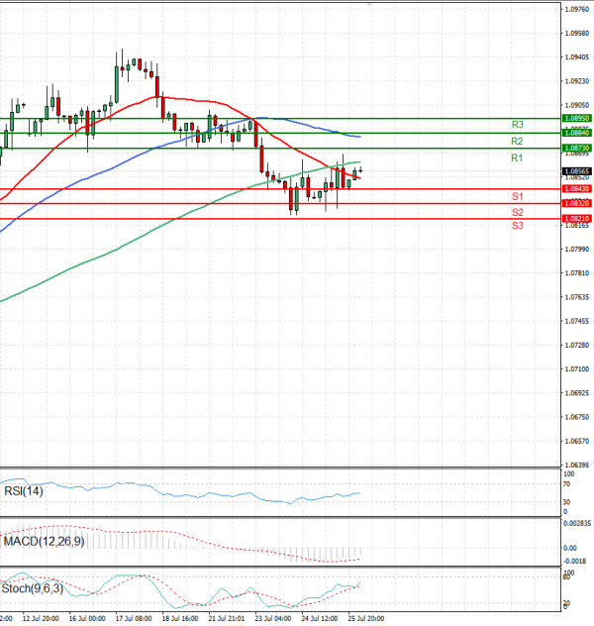Click the RSI(14) indicator label
This screenshot has width=594, height=626.
click(x=23, y=491)
